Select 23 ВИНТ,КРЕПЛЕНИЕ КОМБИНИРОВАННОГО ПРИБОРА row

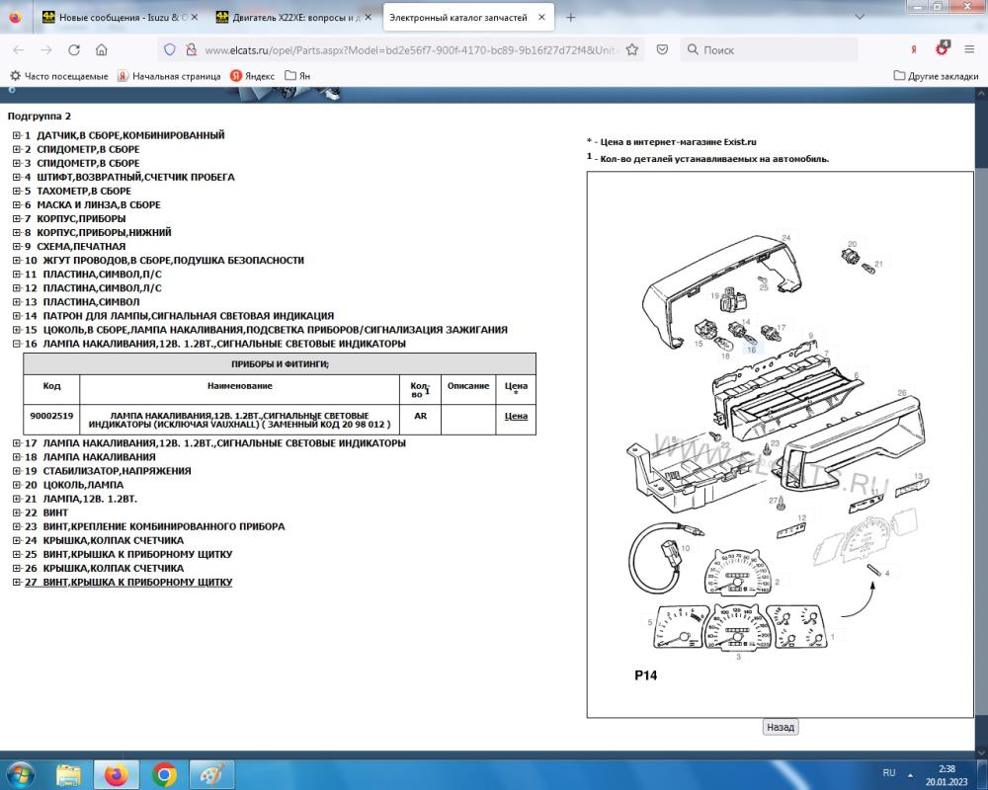(154, 526)
